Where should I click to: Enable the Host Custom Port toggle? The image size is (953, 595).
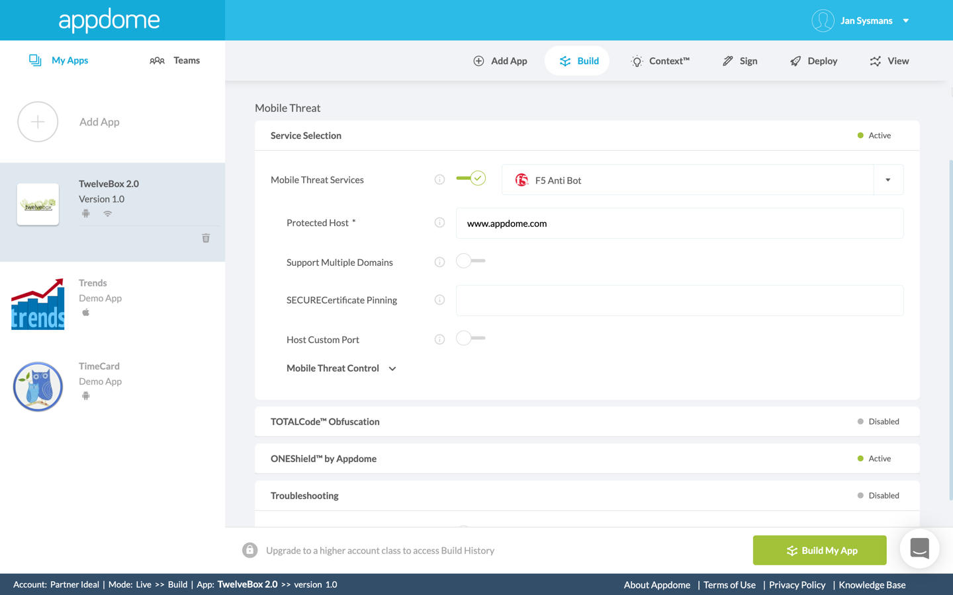tap(471, 338)
